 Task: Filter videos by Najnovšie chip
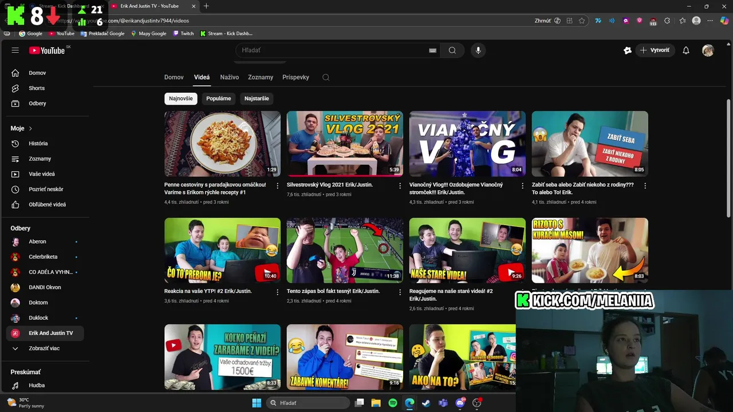pyautogui.click(x=181, y=98)
